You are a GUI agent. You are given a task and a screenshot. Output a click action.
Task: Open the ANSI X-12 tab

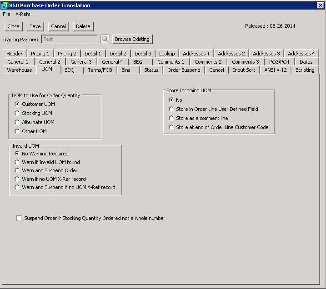275,70
